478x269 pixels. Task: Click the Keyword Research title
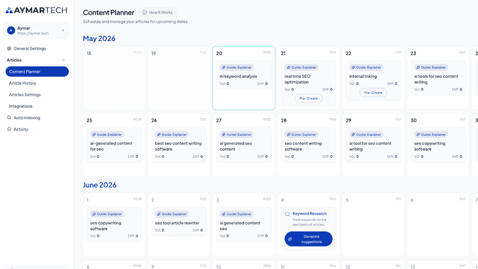pos(309,214)
